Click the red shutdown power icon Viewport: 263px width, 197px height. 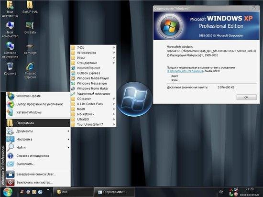pos(10,182)
